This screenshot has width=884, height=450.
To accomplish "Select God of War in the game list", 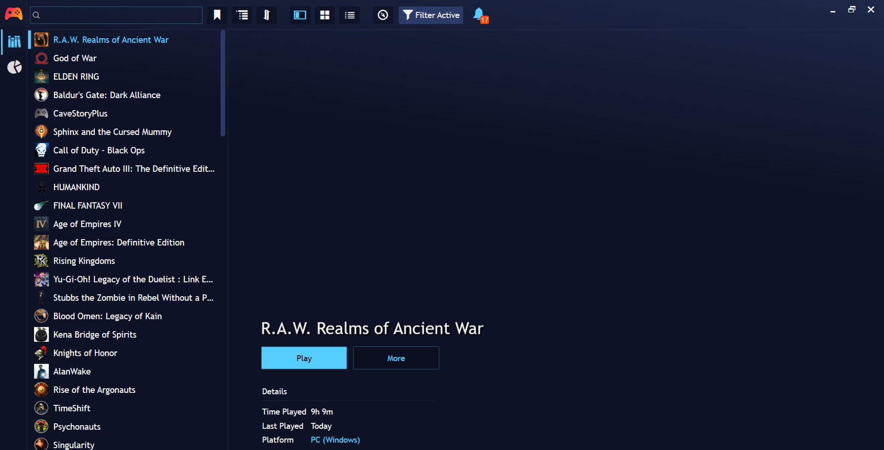I will click(124, 58).
